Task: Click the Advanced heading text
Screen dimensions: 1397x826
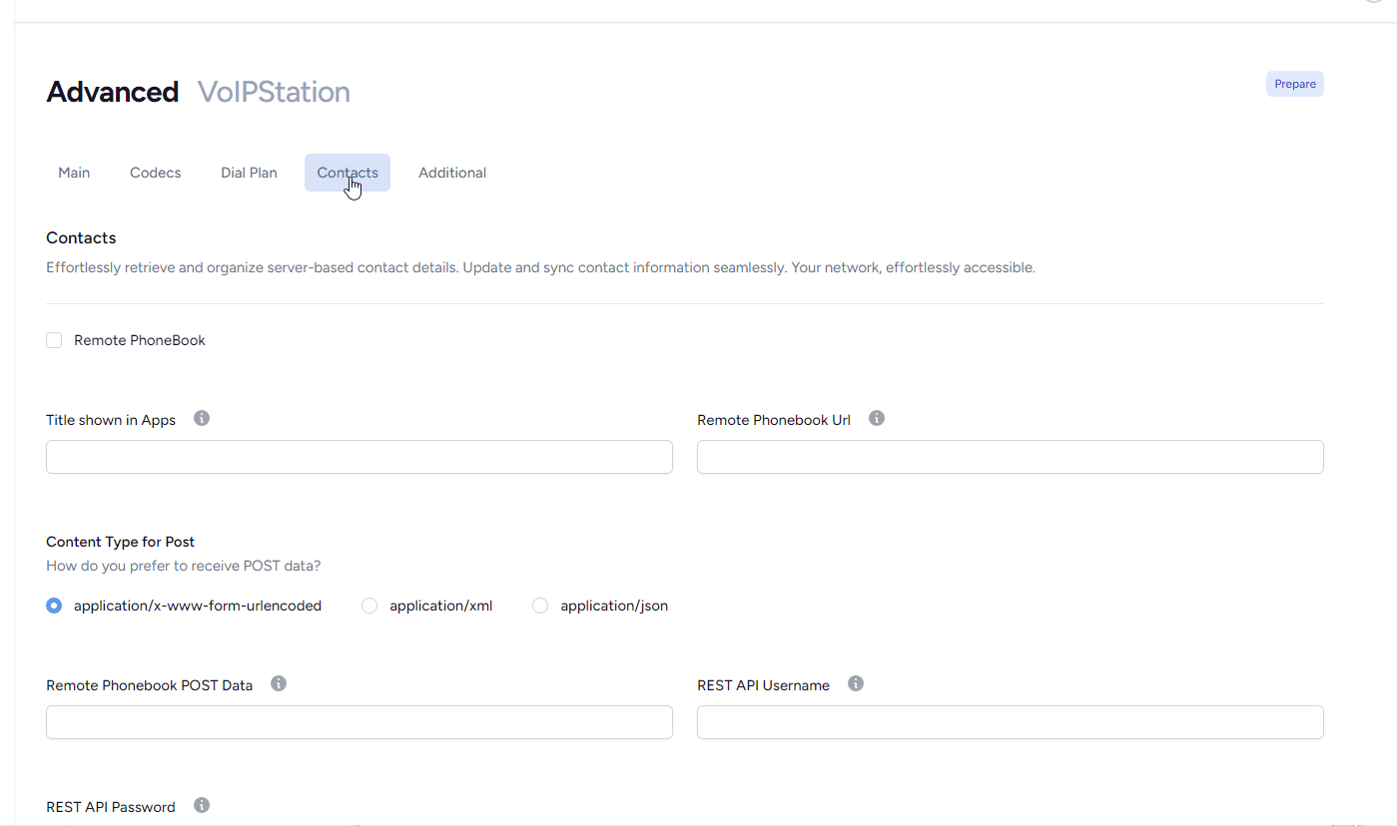Action: [113, 92]
